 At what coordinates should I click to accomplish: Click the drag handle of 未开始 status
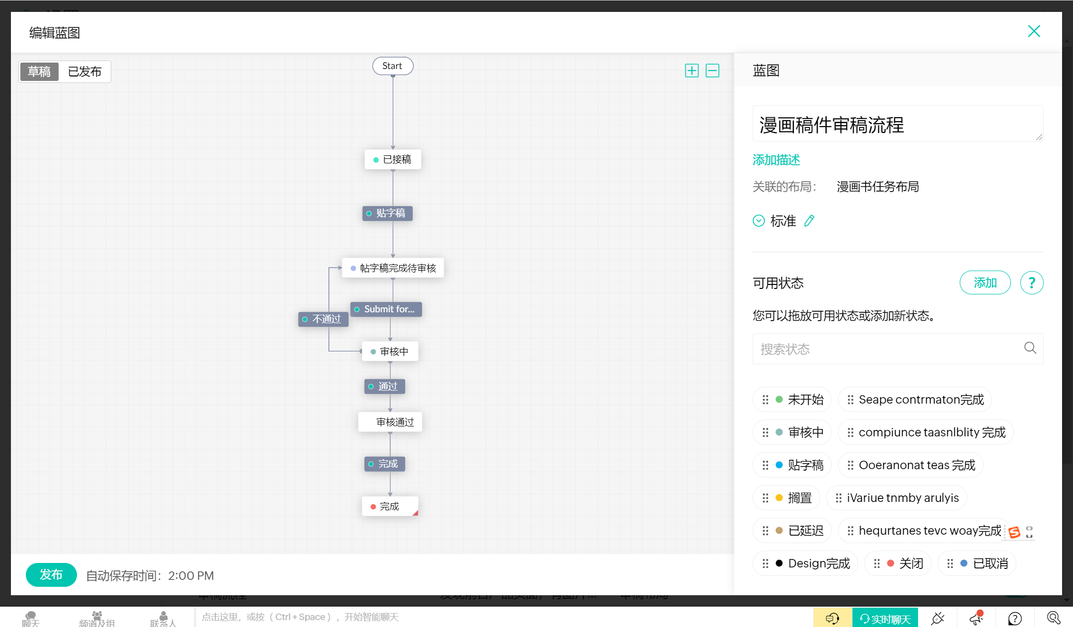tap(765, 400)
